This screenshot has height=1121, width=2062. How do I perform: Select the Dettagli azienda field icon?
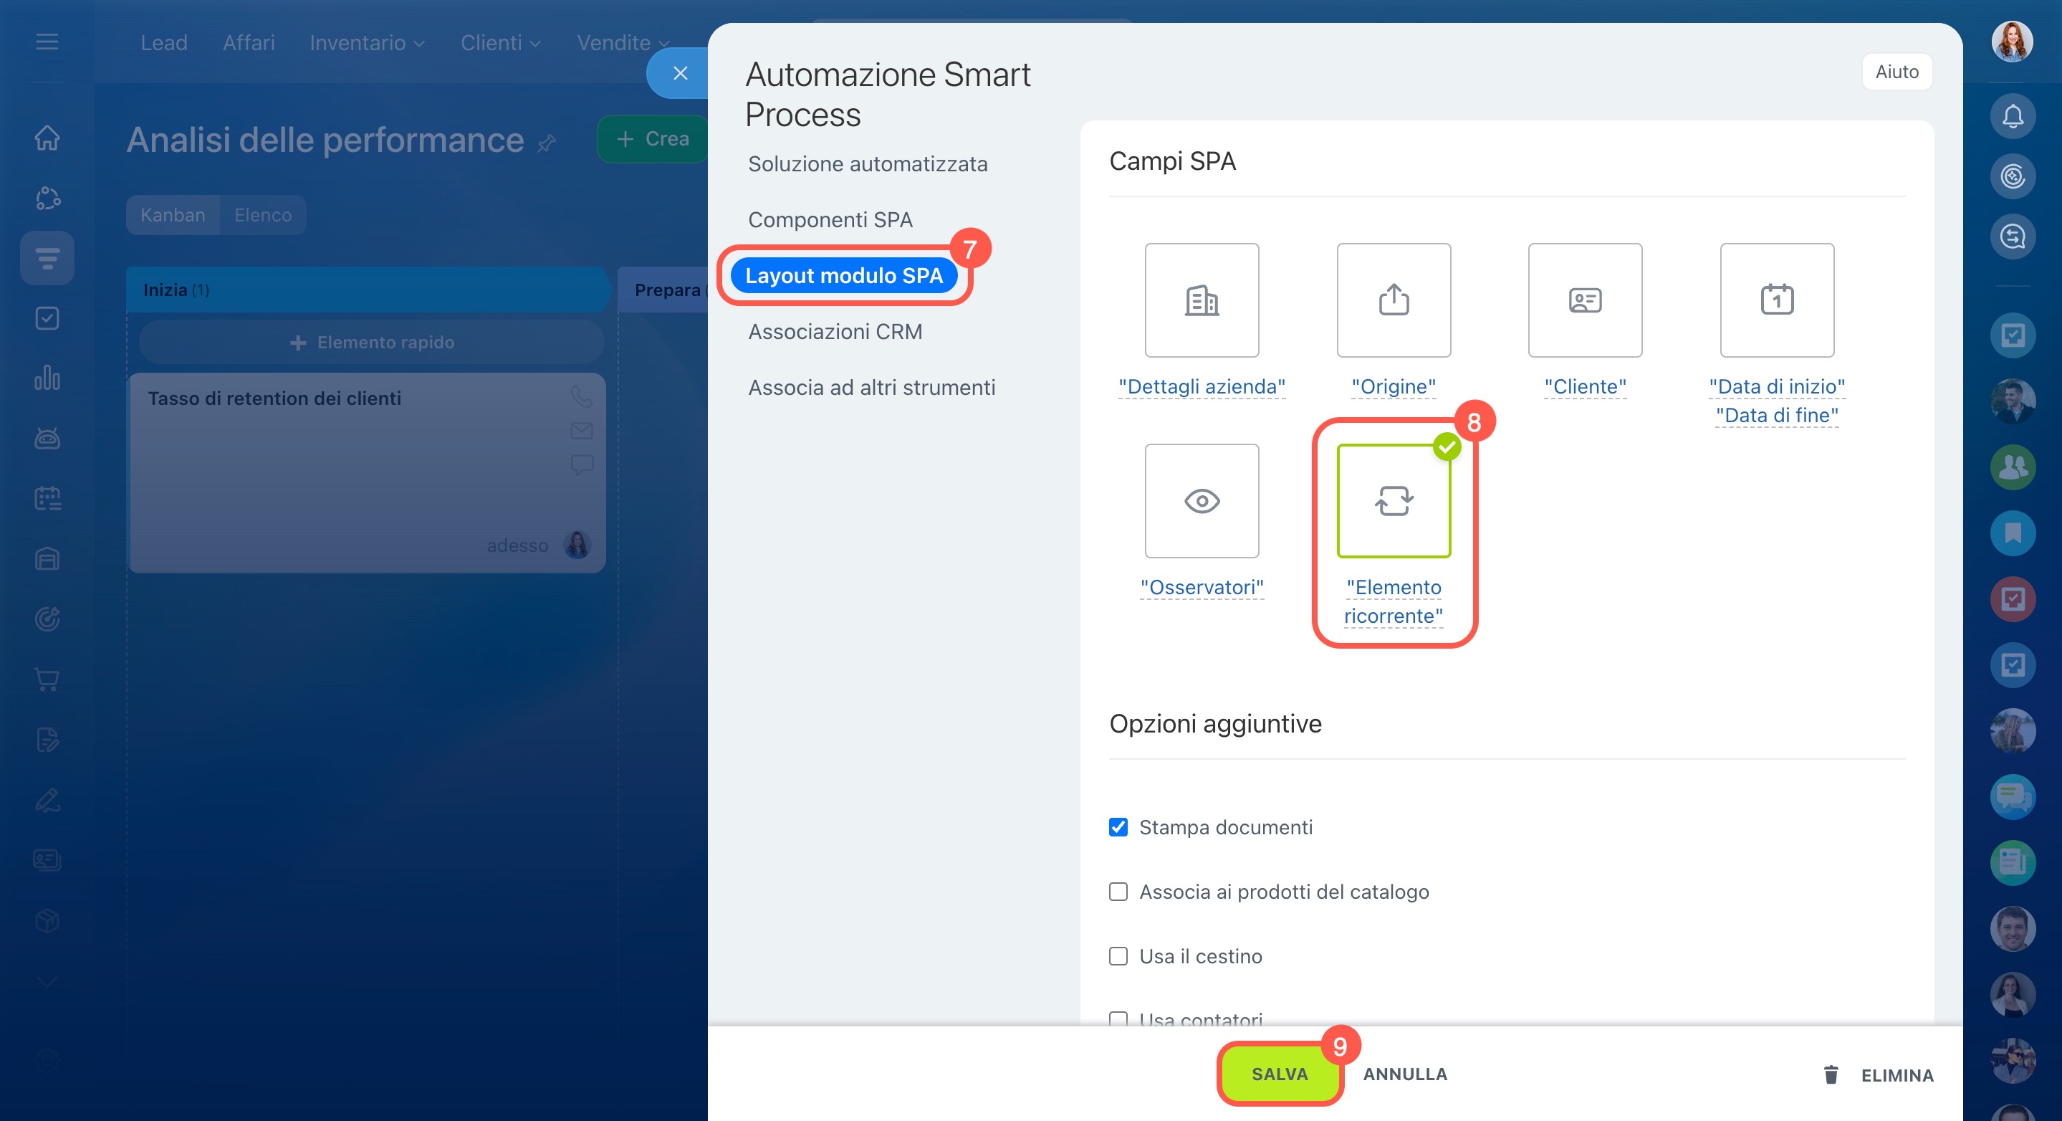click(x=1202, y=300)
